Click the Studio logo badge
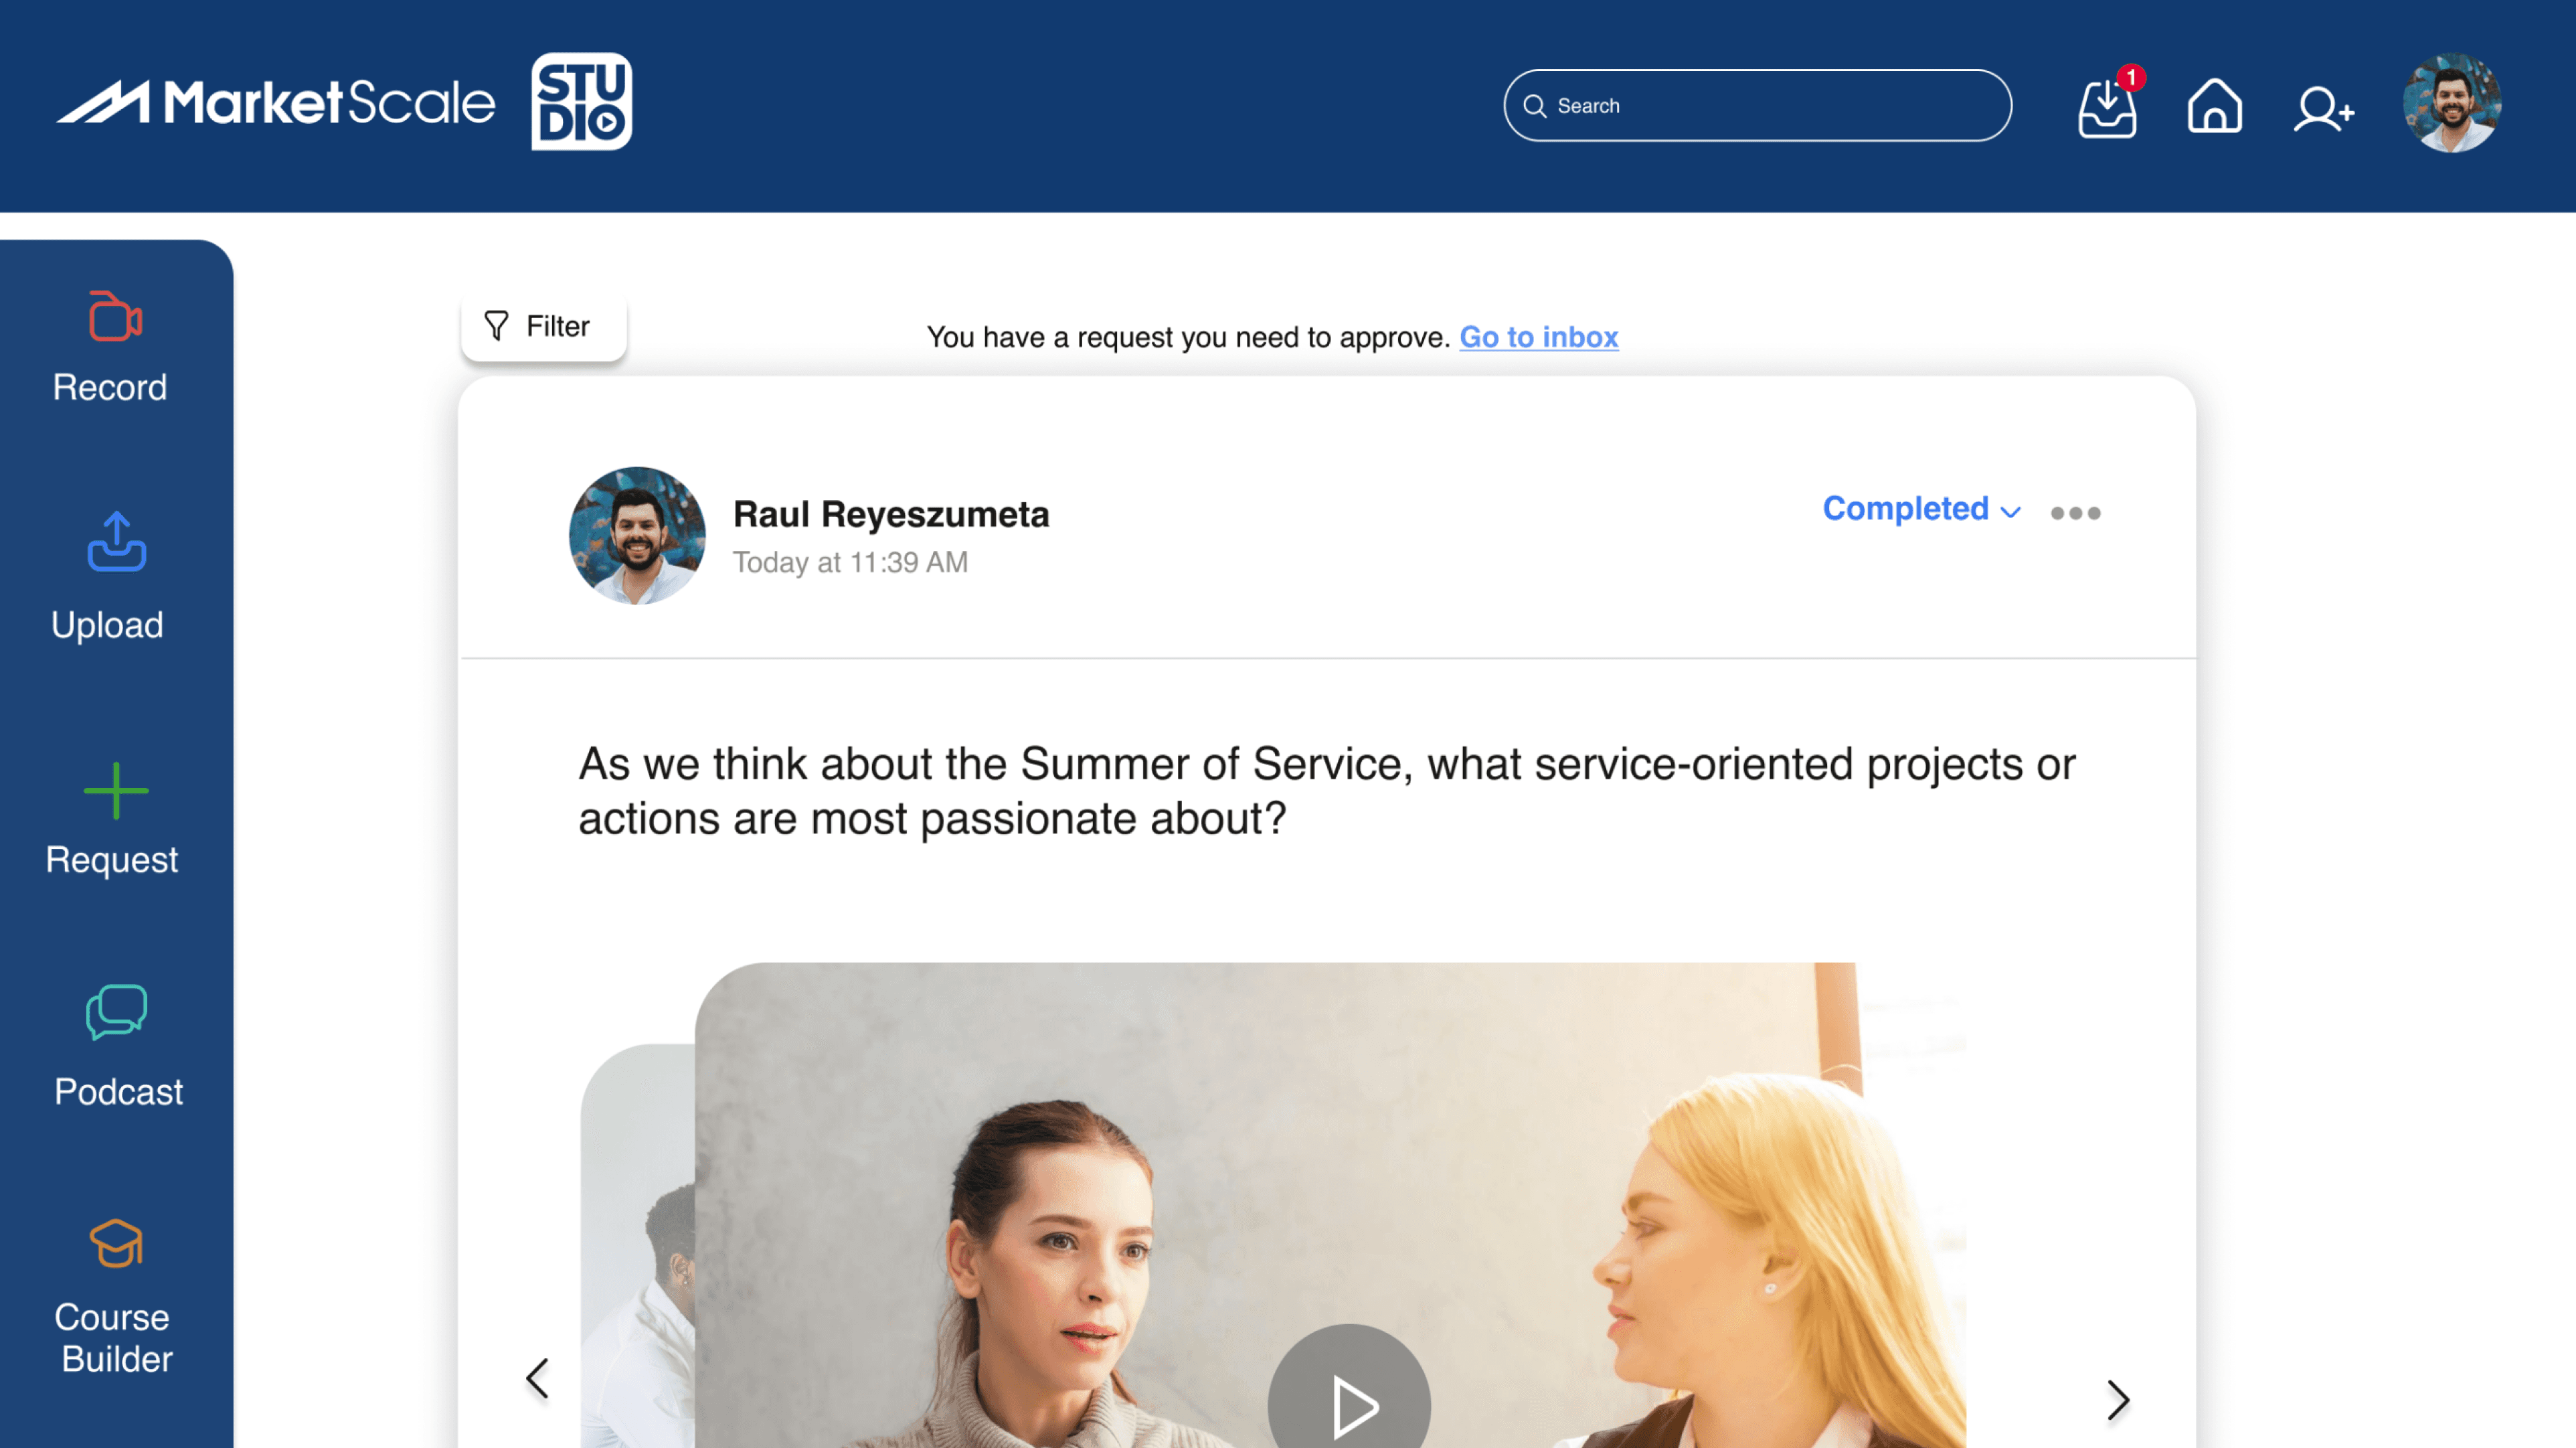 (x=582, y=102)
